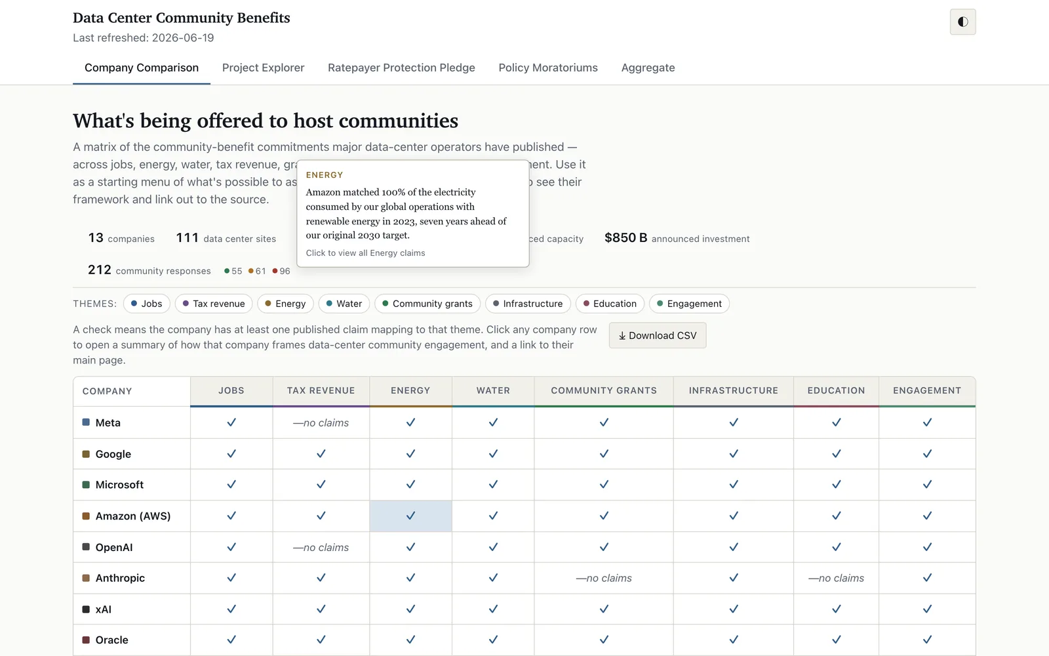The width and height of the screenshot is (1049, 656).
Task: Click Meta's Engagement checkmark
Action: click(x=927, y=422)
